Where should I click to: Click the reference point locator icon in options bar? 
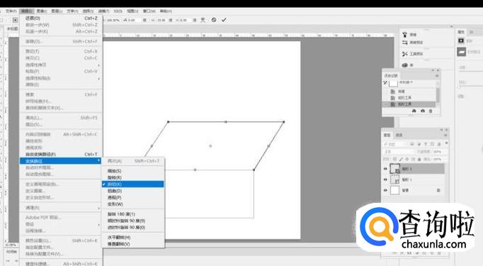15,20
